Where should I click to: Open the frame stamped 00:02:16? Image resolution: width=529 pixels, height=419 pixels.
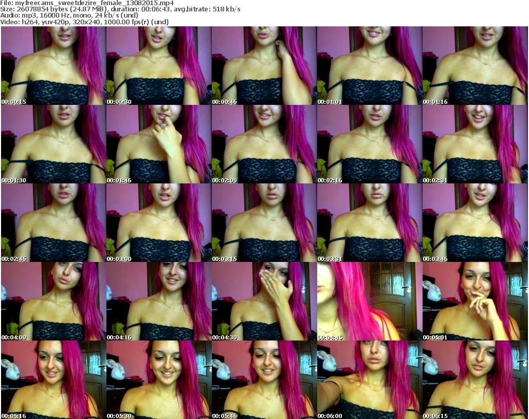point(369,144)
